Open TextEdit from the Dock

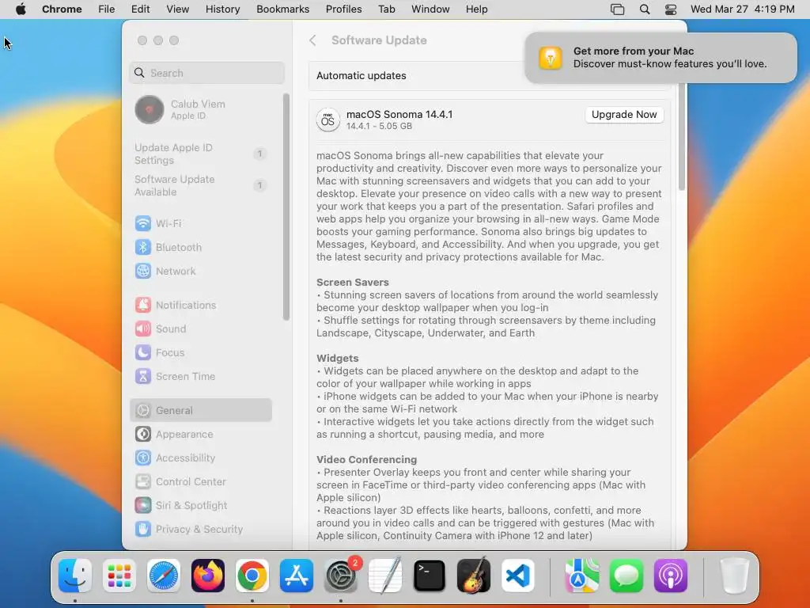point(385,576)
